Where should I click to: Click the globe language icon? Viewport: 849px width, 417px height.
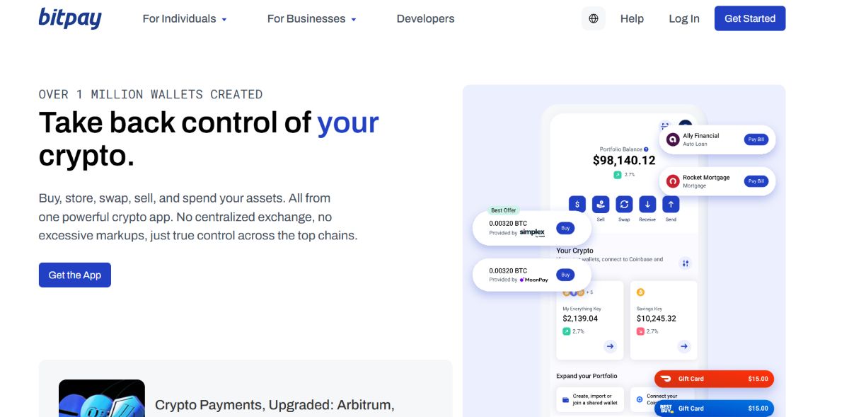pos(593,18)
